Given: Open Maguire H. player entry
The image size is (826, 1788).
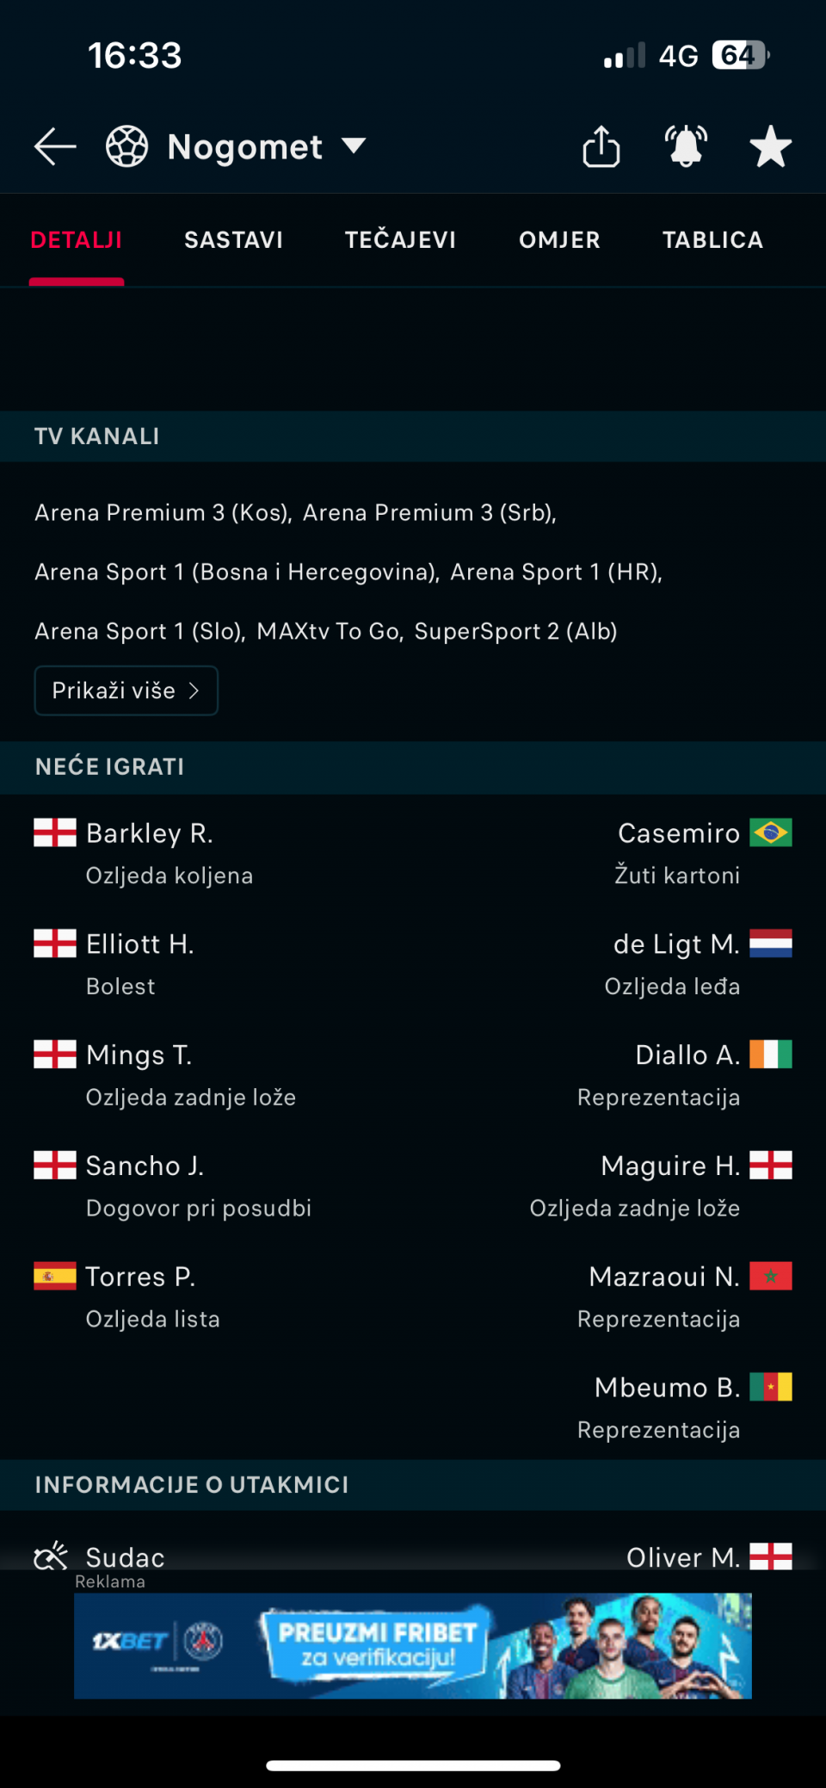Looking at the screenshot, I should tap(670, 1166).
